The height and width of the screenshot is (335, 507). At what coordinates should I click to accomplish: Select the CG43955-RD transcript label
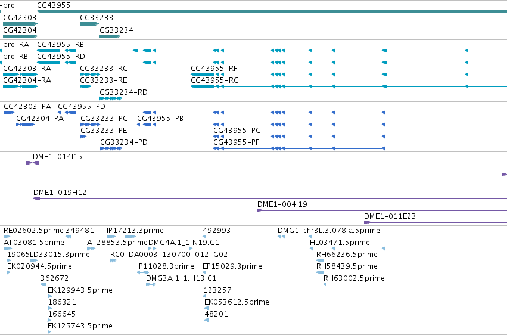click(x=61, y=56)
